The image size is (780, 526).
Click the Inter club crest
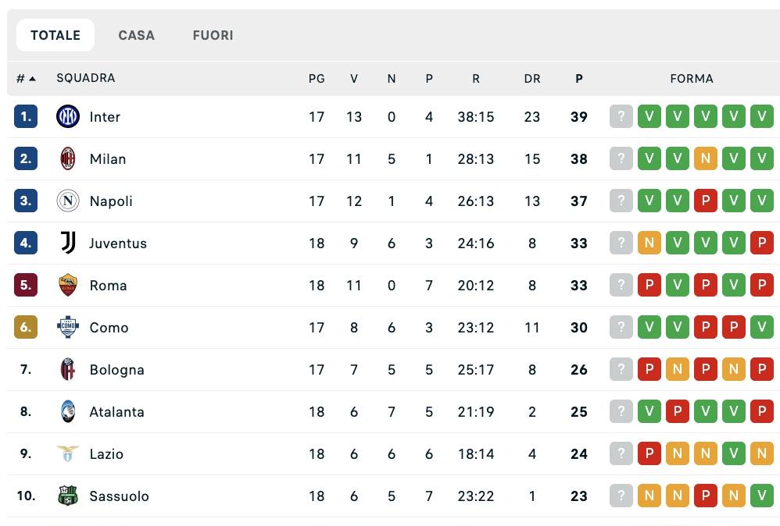pyautogui.click(x=68, y=117)
